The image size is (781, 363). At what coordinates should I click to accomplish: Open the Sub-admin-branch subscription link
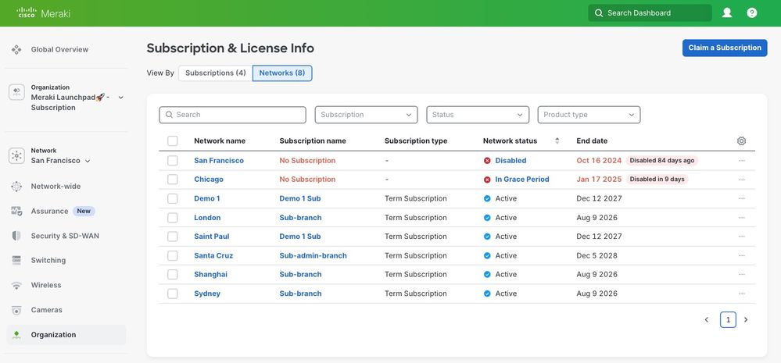click(313, 256)
